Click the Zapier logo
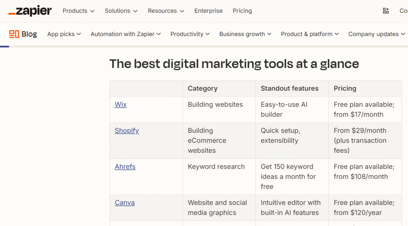Screen dimensions: 408x226 30,11
